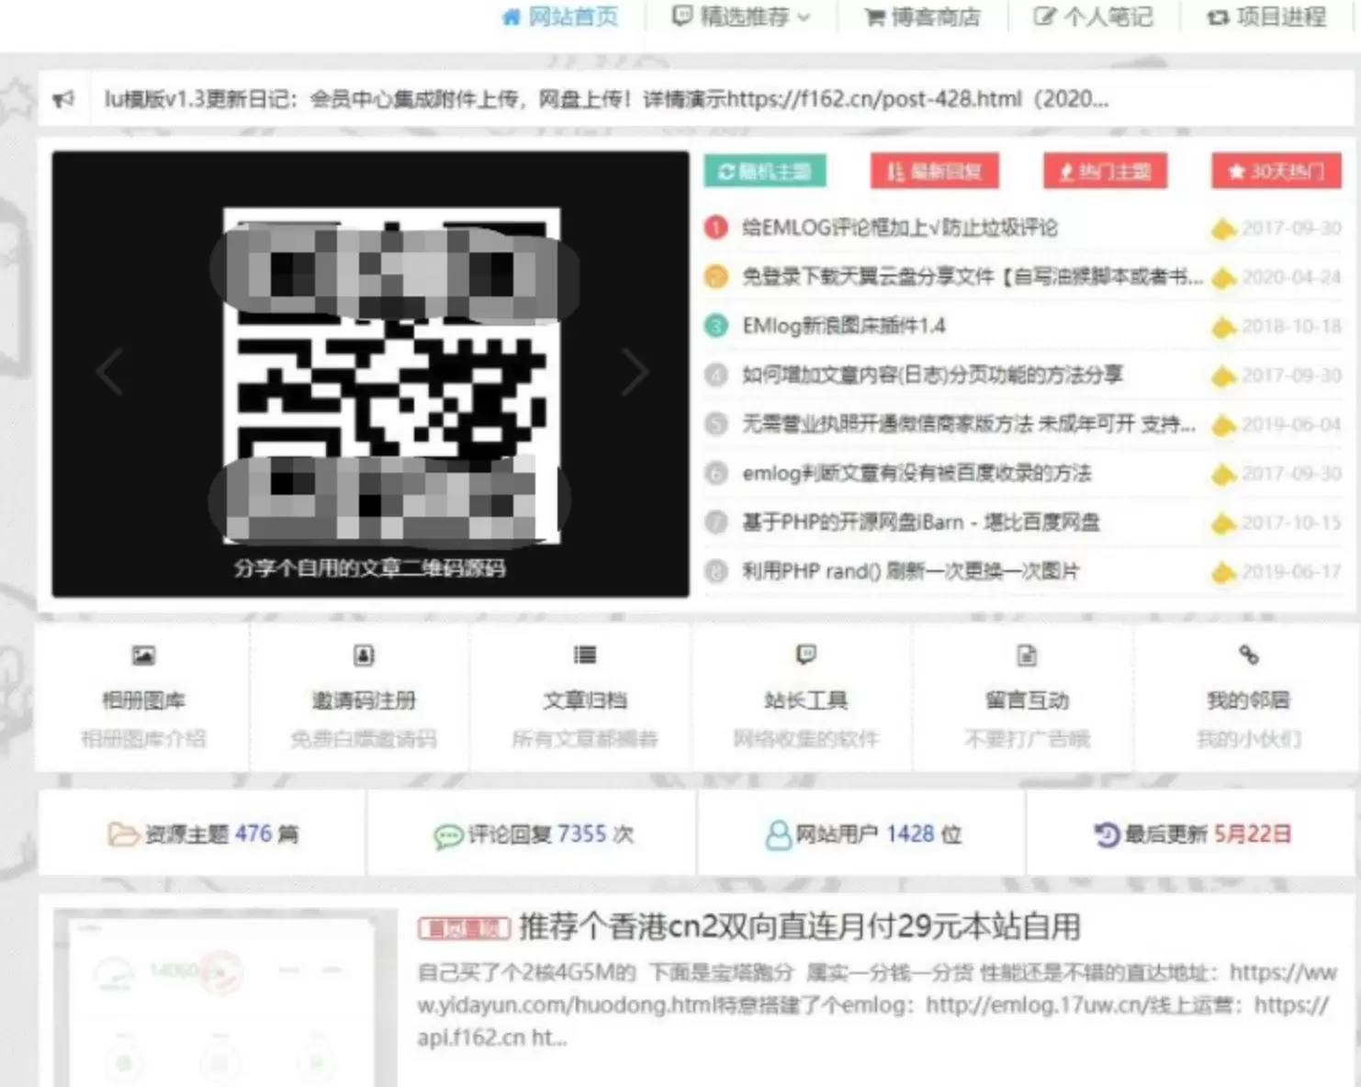Click the 我的邻居 chain-link icon
Viewport: 1361px width, 1087px height.
[1248, 655]
